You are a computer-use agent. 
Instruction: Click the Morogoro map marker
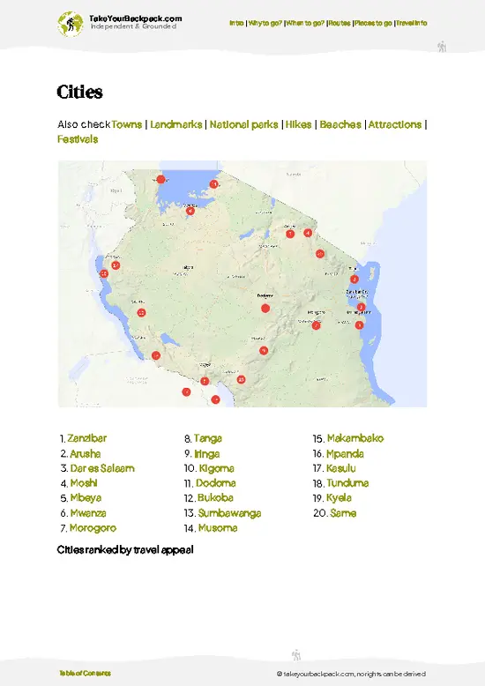click(316, 325)
